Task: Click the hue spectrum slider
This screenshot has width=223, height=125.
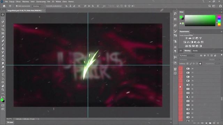Action: (219, 20)
